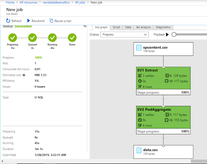Switch to the Job graph tab

coord(101,27)
